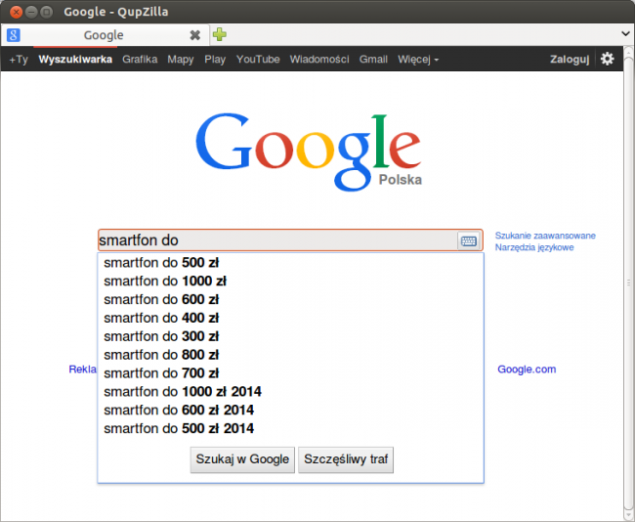Select Wyszukiwarka in the top bar

tap(75, 60)
